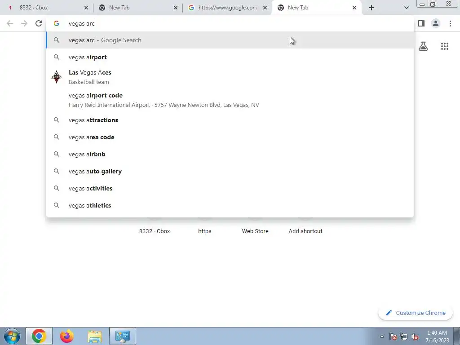
Task: Pick the 'vegas airbnb' suggestion
Action: pos(230,154)
